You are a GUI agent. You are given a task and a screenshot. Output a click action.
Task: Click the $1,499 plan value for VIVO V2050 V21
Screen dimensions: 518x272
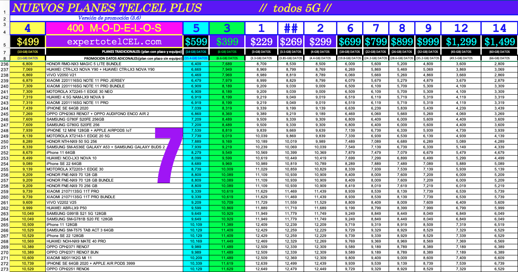click(x=499, y=75)
